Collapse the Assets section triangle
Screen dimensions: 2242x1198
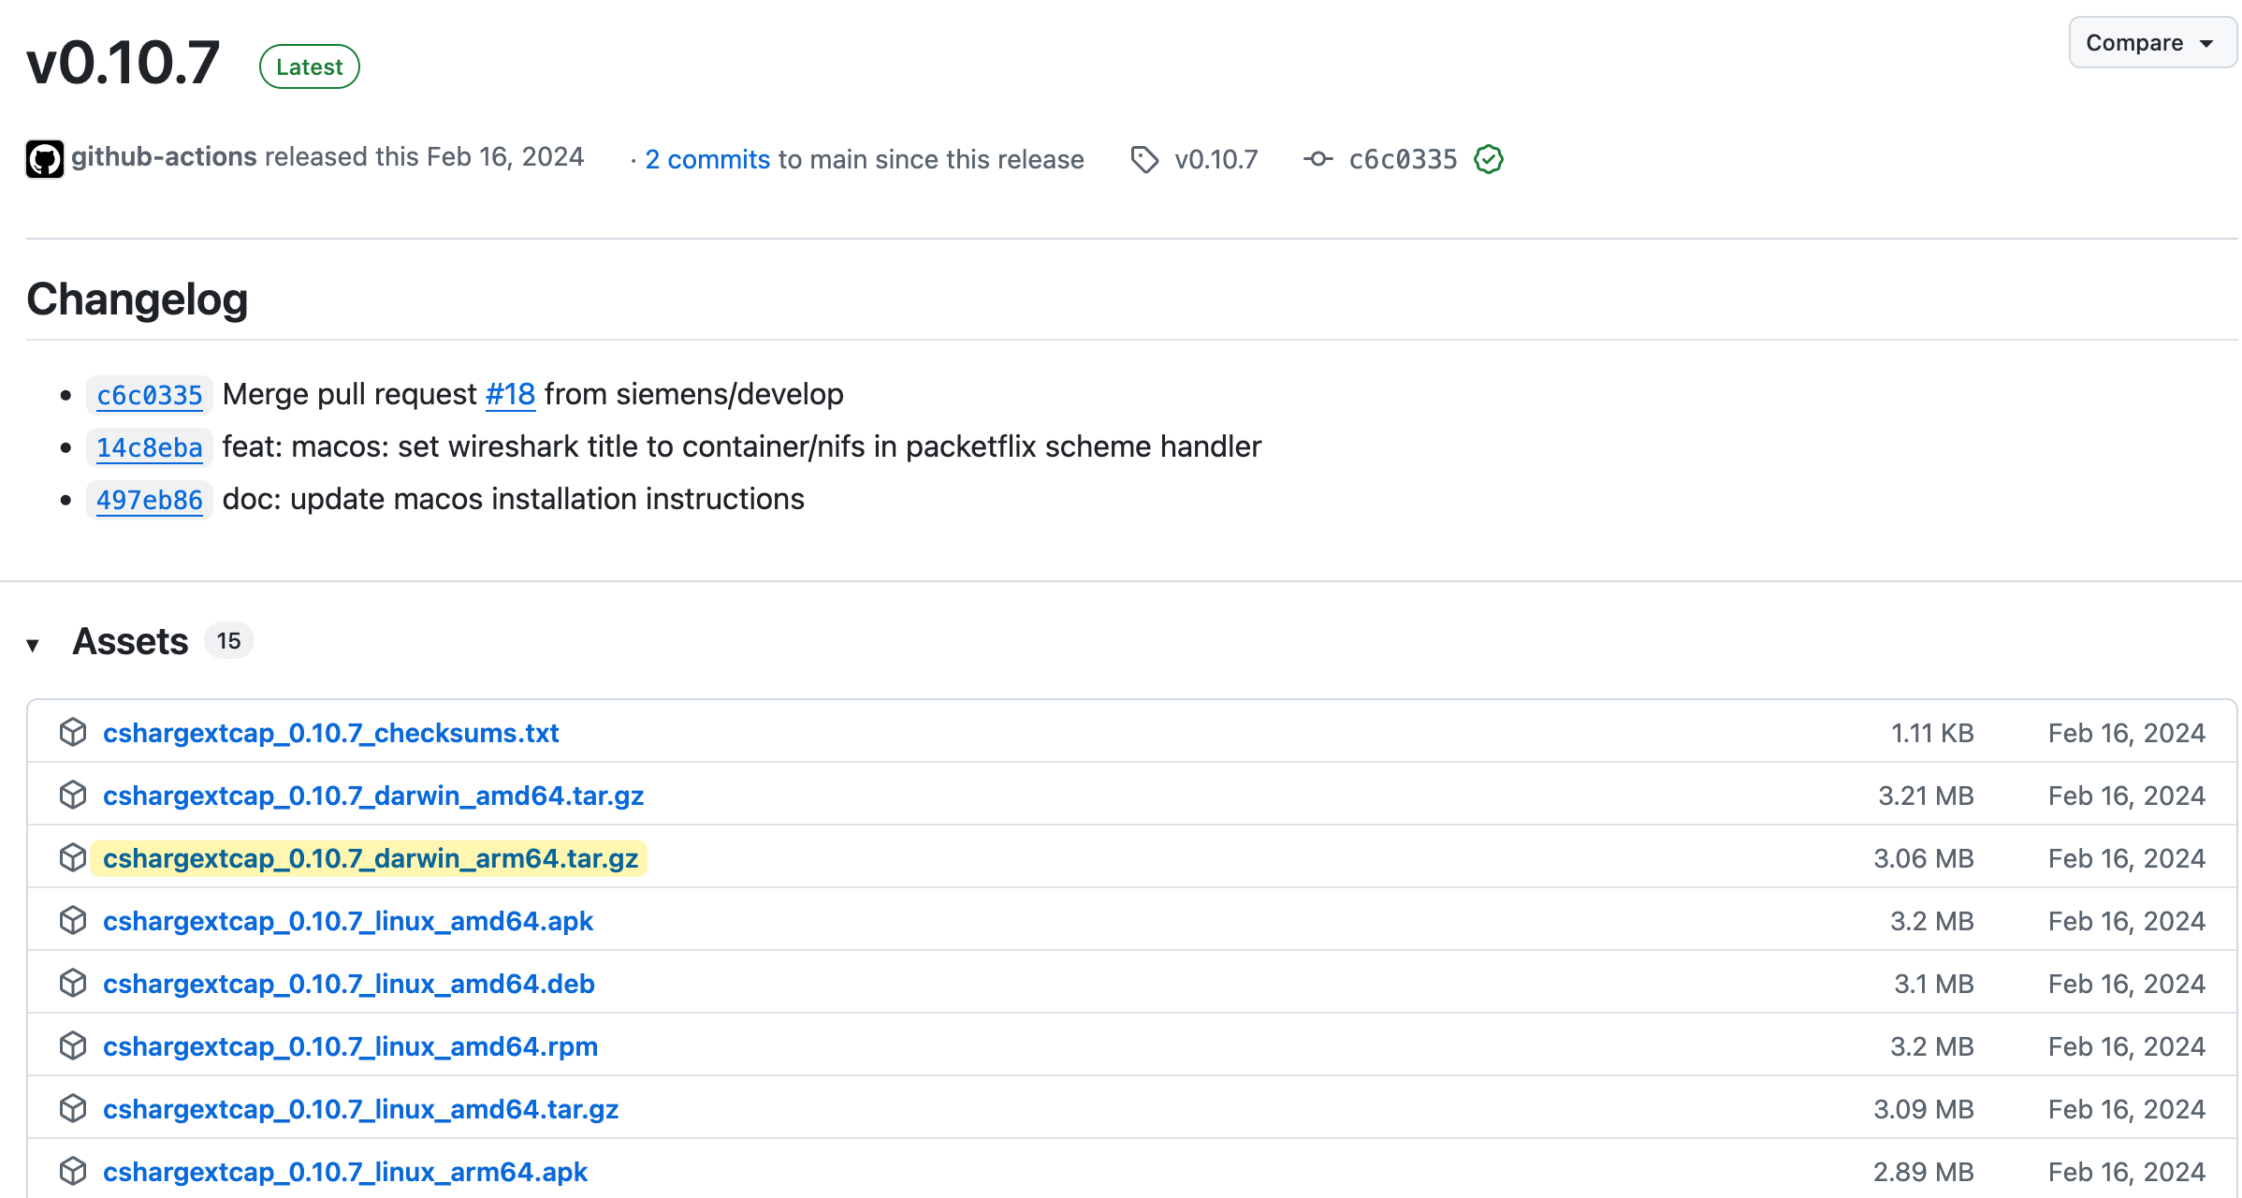[33, 644]
